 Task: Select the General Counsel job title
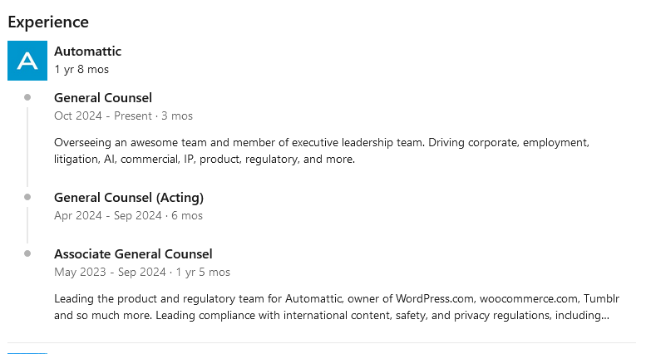pyautogui.click(x=103, y=98)
